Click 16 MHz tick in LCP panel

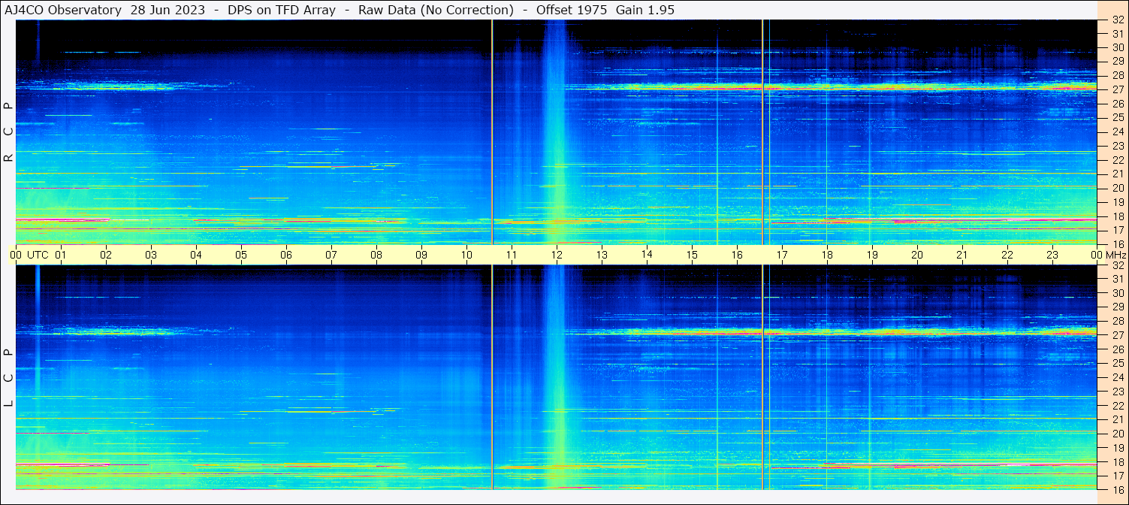1118,490
